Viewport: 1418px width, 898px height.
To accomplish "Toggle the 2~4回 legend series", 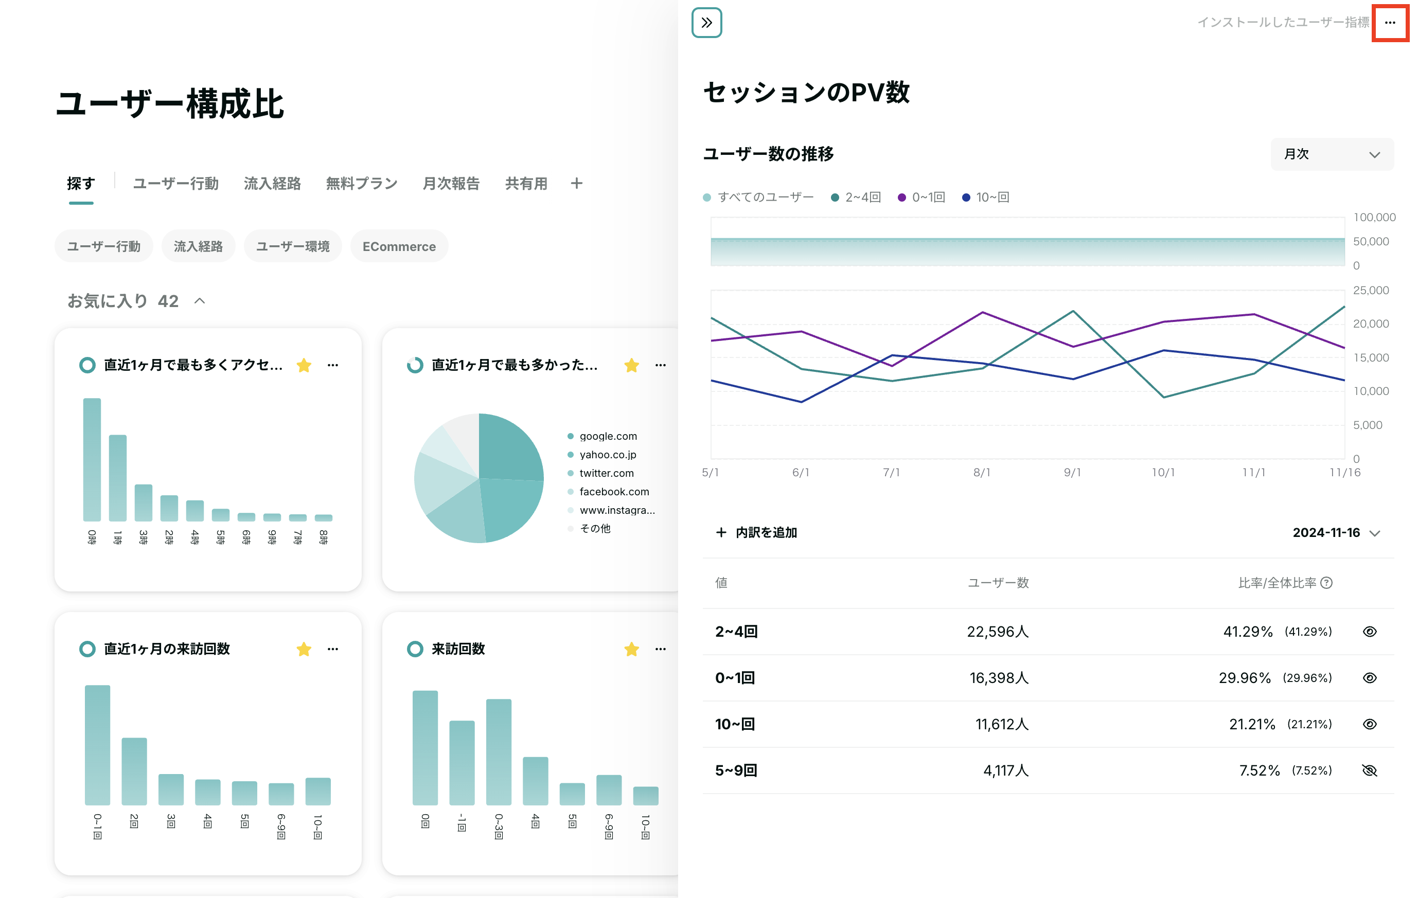I will click(x=856, y=197).
